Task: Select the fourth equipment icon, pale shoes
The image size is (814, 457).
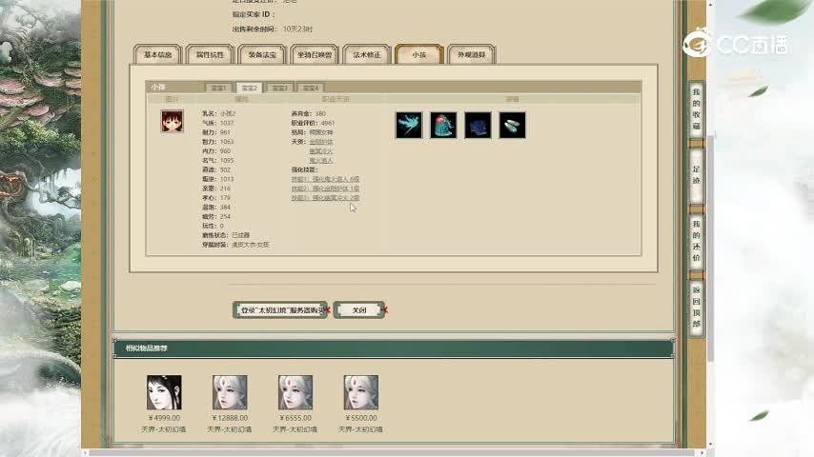Action: coord(512,125)
